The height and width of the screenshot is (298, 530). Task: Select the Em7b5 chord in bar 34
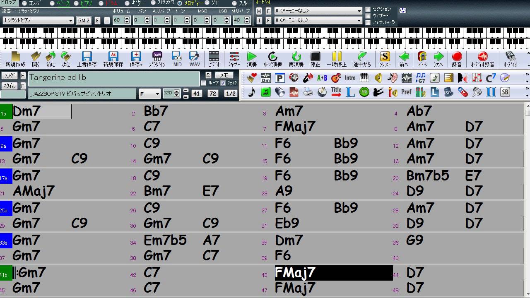[x=165, y=240]
